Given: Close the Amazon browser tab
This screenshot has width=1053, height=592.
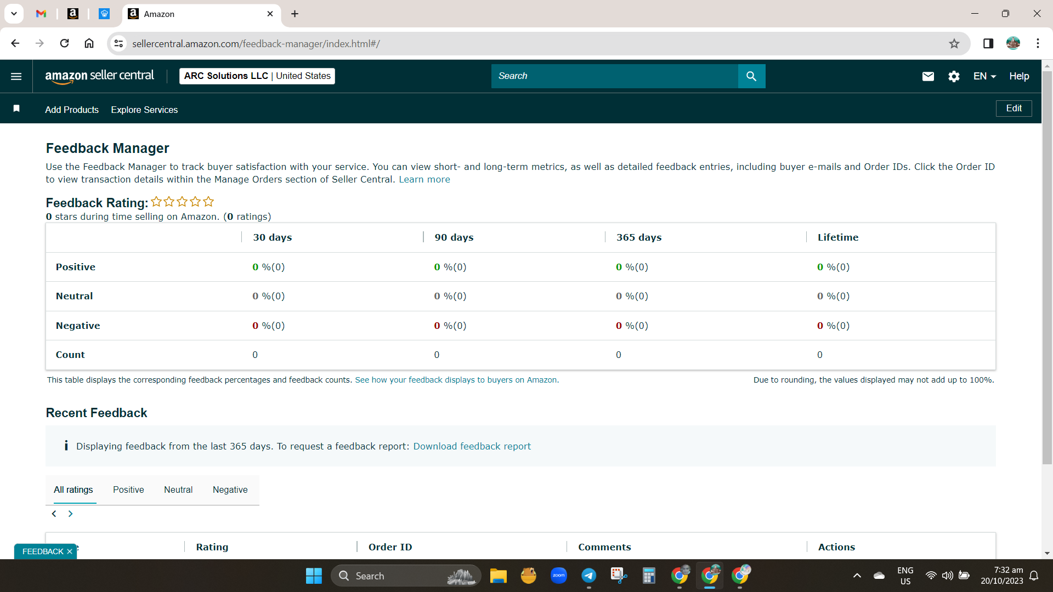Looking at the screenshot, I should [270, 14].
